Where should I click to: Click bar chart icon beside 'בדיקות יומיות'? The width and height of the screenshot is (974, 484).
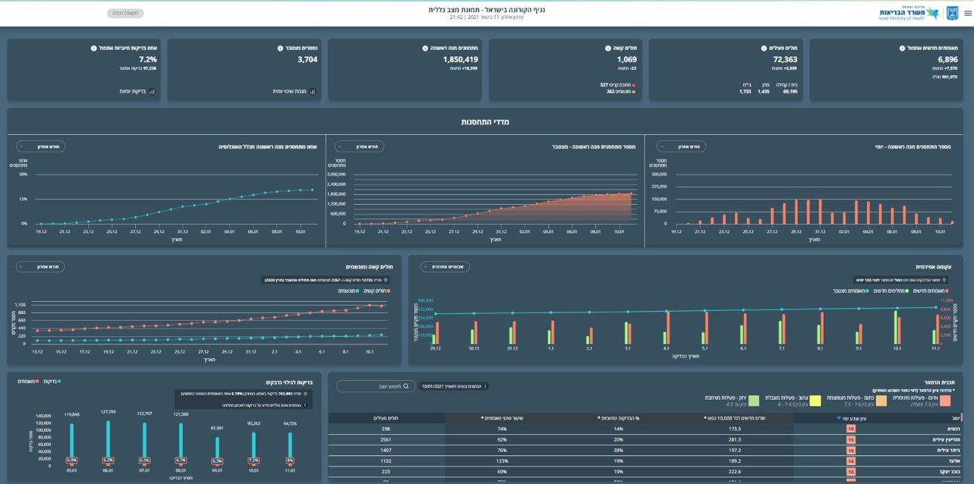click(152, 91)
